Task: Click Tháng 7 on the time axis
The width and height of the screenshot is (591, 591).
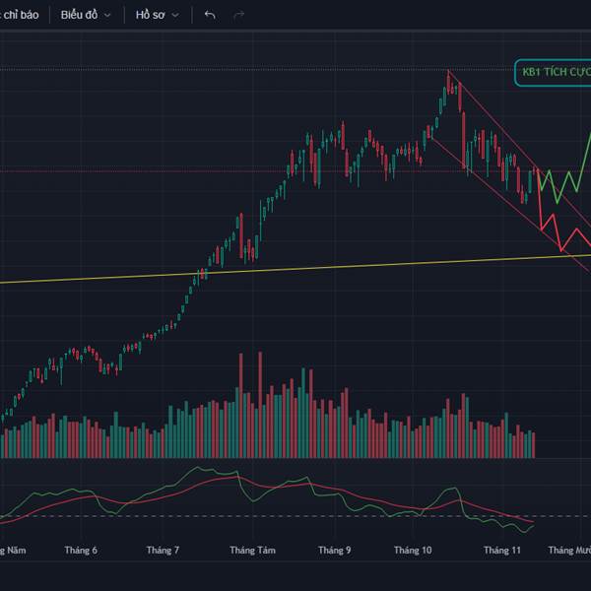Action: pyautogui.click(x=163, y=551)
